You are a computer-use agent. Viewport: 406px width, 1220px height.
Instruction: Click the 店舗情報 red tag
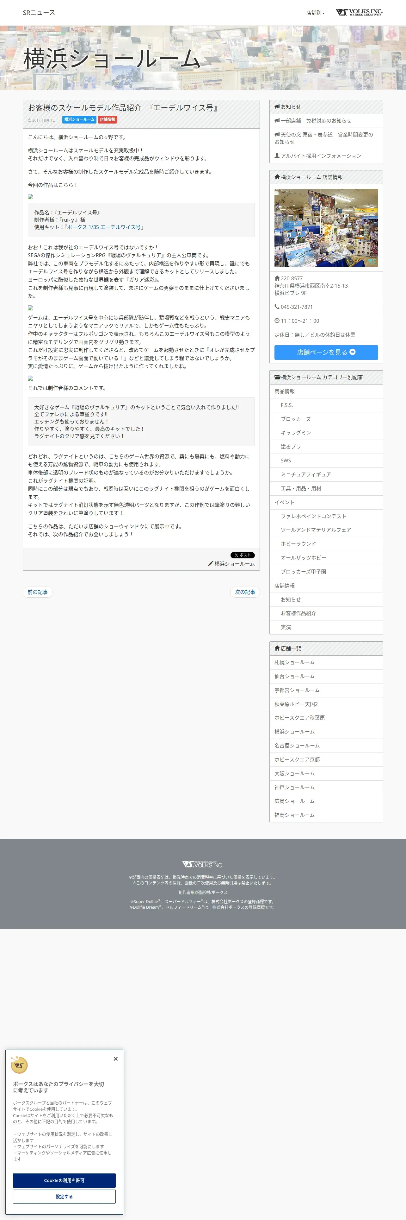[x=108, y=120]
